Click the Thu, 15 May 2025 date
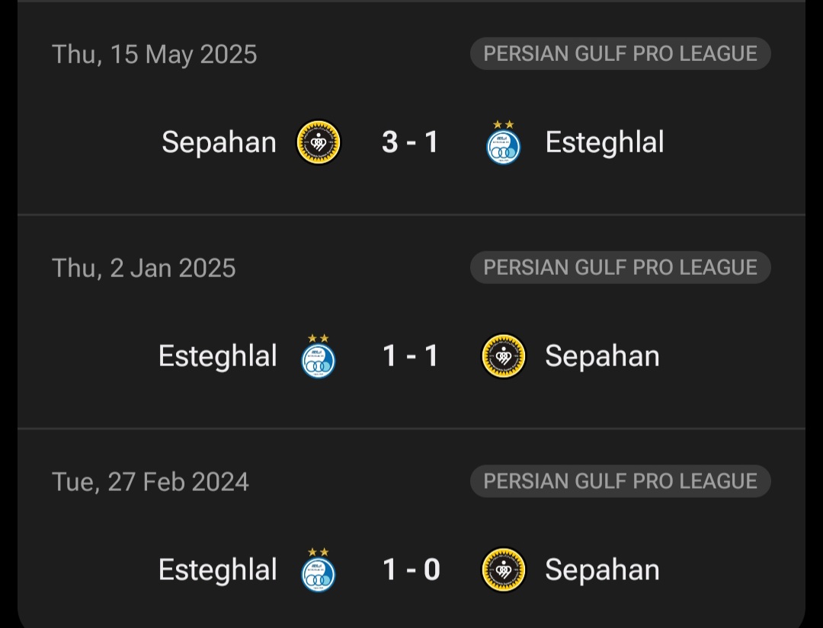The height and width of the screenshot is (628, 823). tap(155, 55)
